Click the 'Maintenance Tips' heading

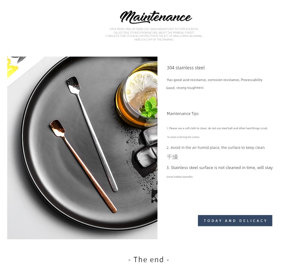point(183,114)
